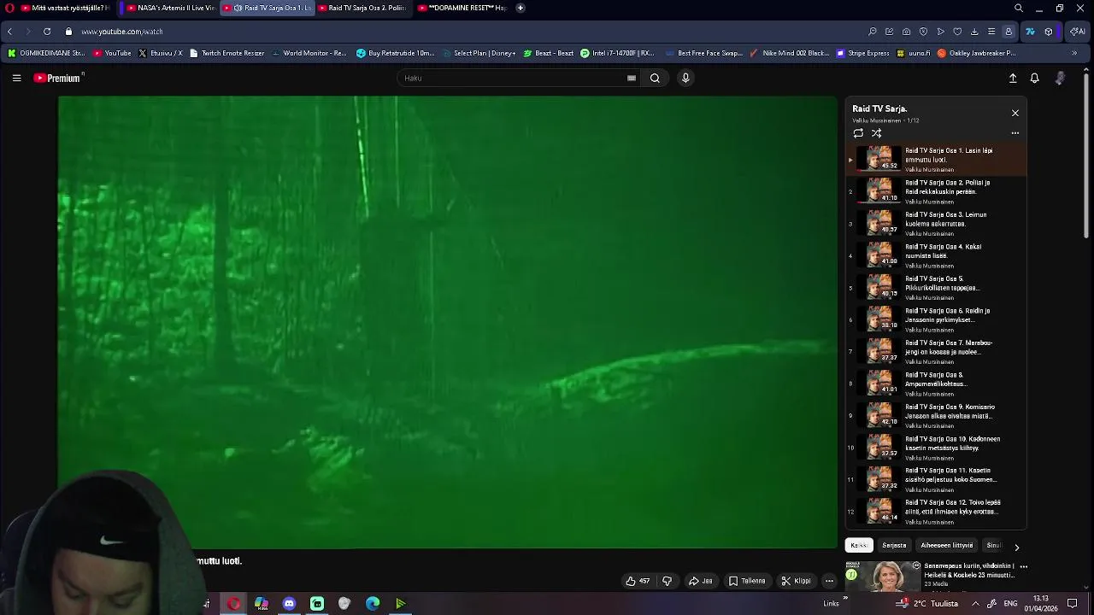Toggle playlist loop icon
The image size is (1094, 615).
[858, 133]
